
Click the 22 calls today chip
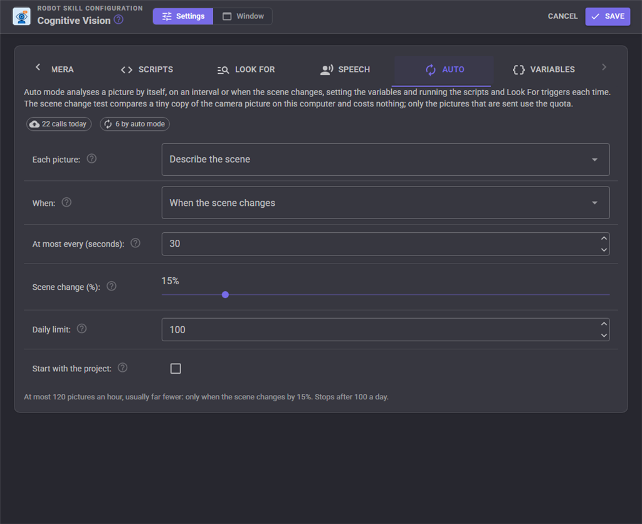click(59, 124)
